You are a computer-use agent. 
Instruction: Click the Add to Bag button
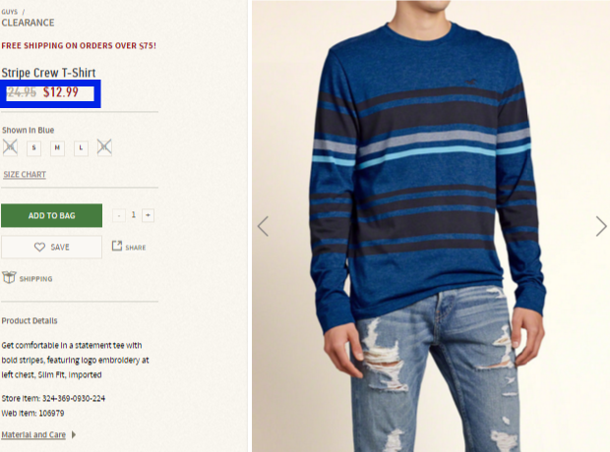[x=52, y=215]
